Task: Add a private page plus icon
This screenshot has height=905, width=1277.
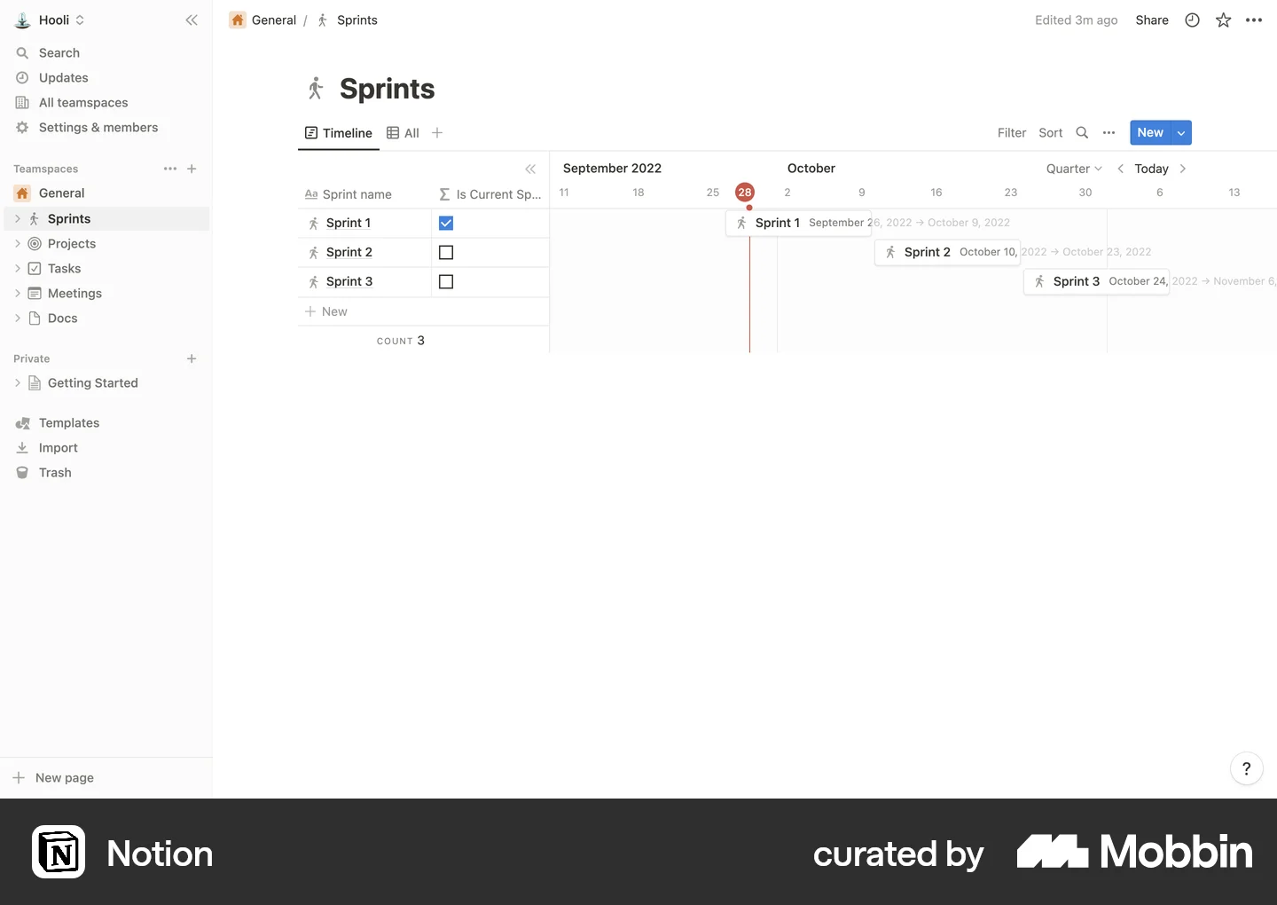Action: pyautogui.click(x=192, y=358)
